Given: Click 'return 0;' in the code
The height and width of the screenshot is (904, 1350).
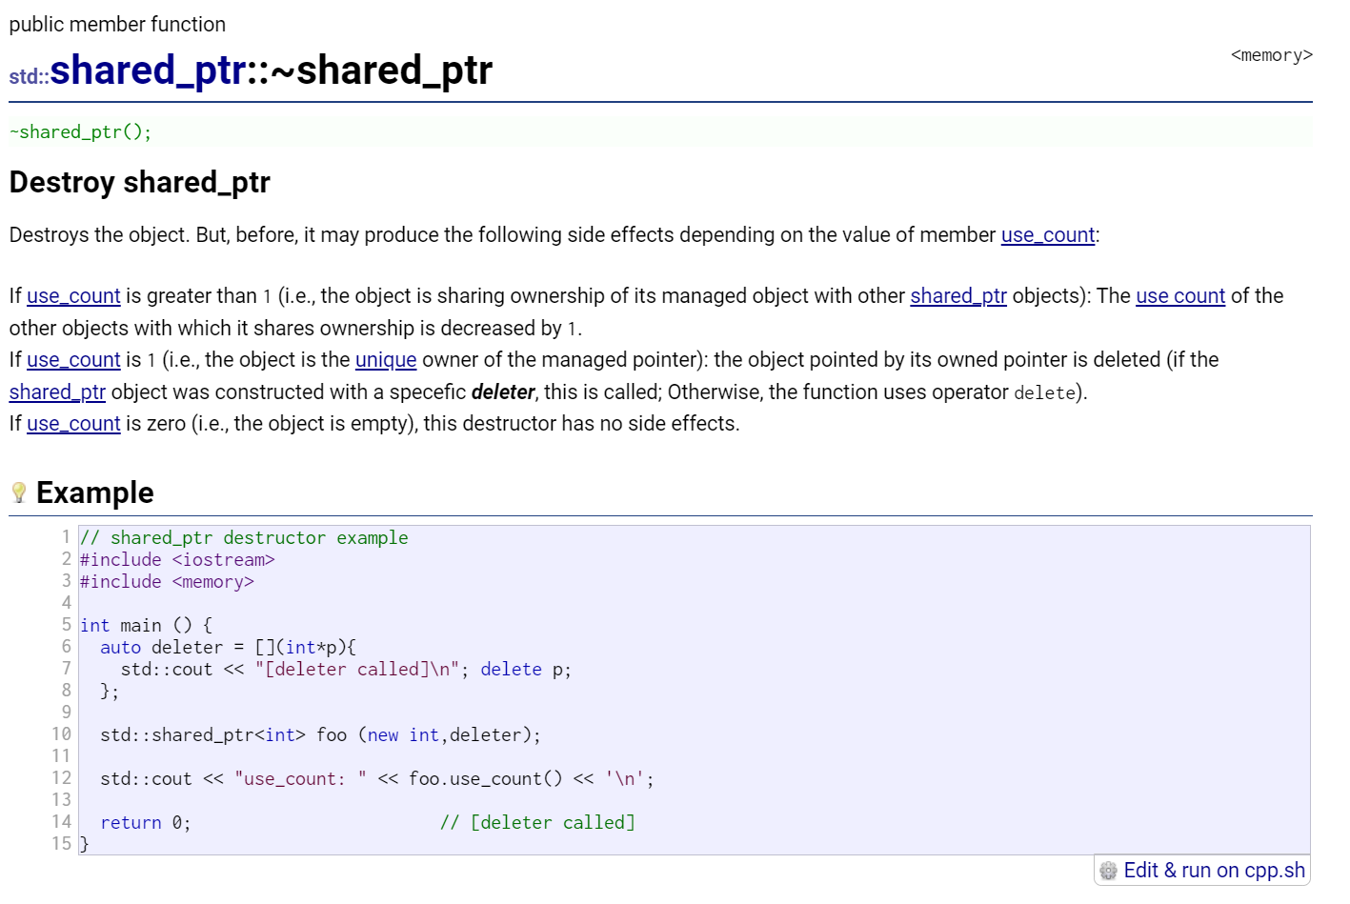Looking at the screenshot, I should [x=146, y=823].
